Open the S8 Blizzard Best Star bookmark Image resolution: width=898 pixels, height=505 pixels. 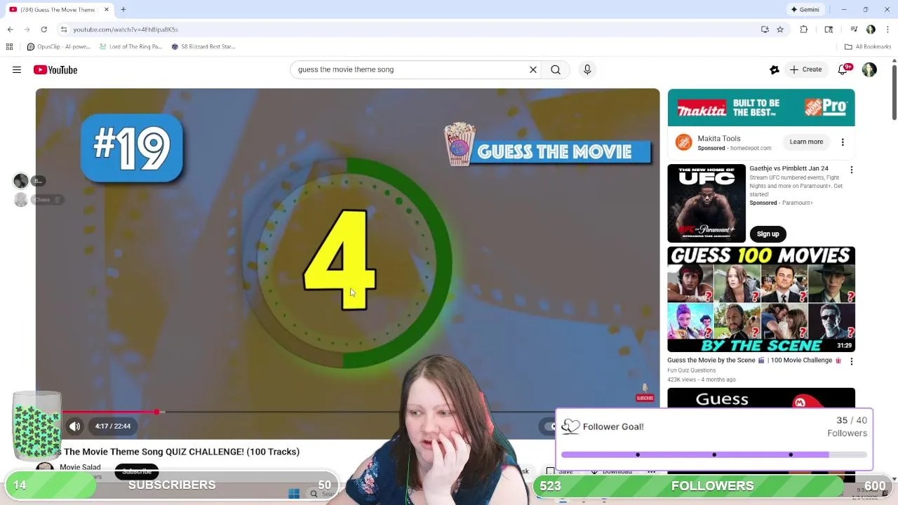[x=203, y=46]
